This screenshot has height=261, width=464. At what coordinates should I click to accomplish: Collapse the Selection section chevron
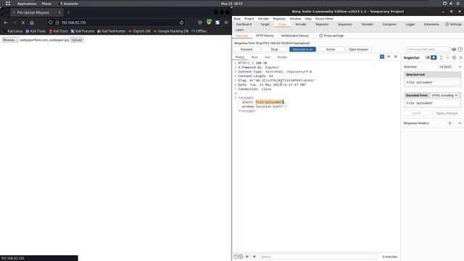pos(460,67)
